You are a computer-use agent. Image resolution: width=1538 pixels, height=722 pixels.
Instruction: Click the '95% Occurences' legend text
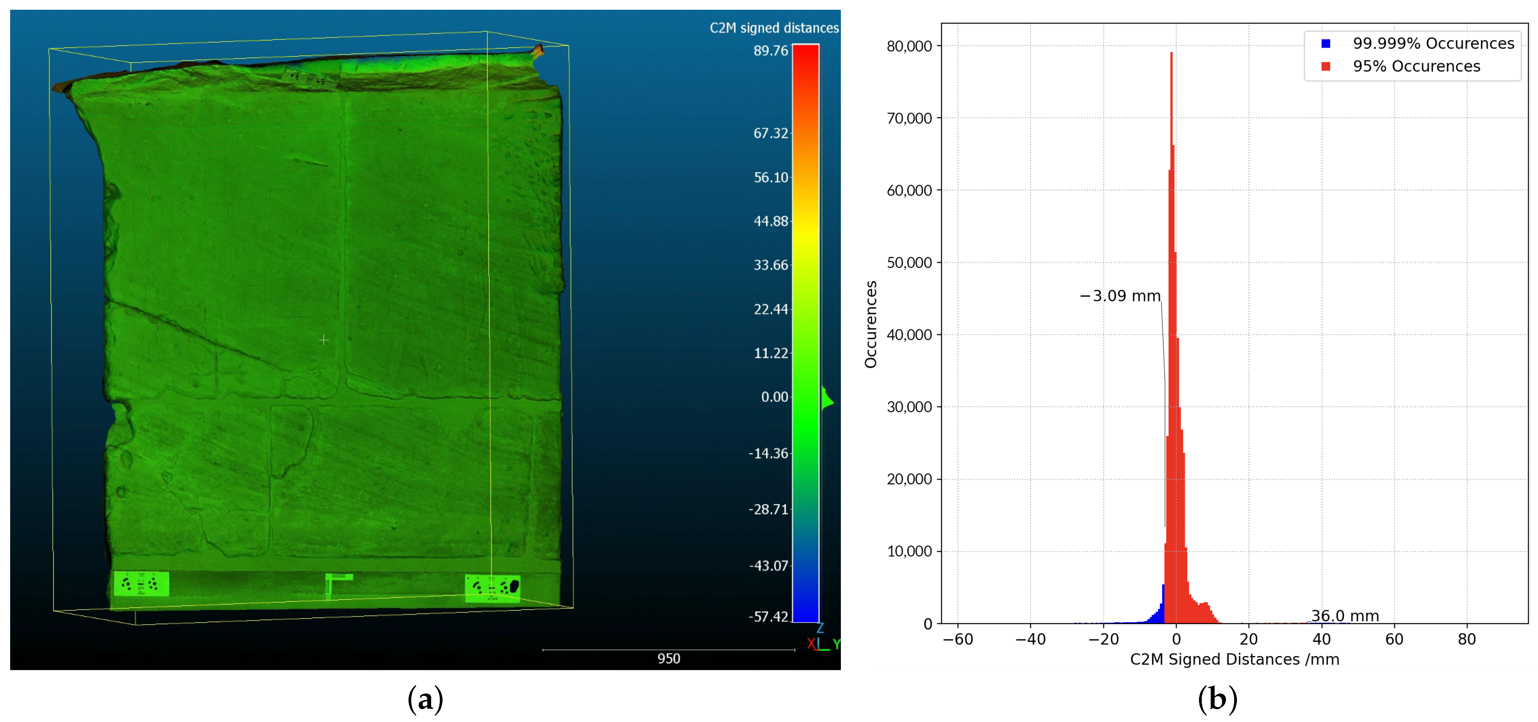(1416, 66)
